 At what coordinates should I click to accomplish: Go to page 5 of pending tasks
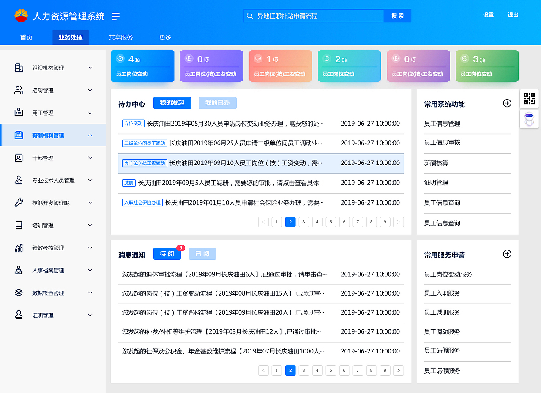[x=331, y=222]
